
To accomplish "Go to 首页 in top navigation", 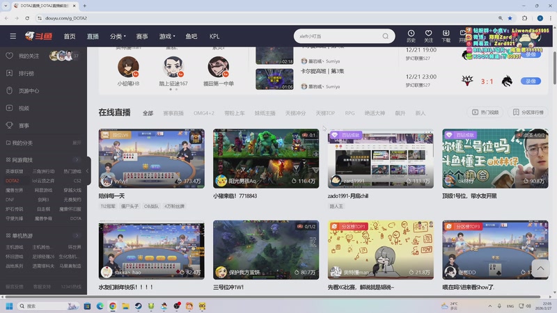I will coord(70,36).
